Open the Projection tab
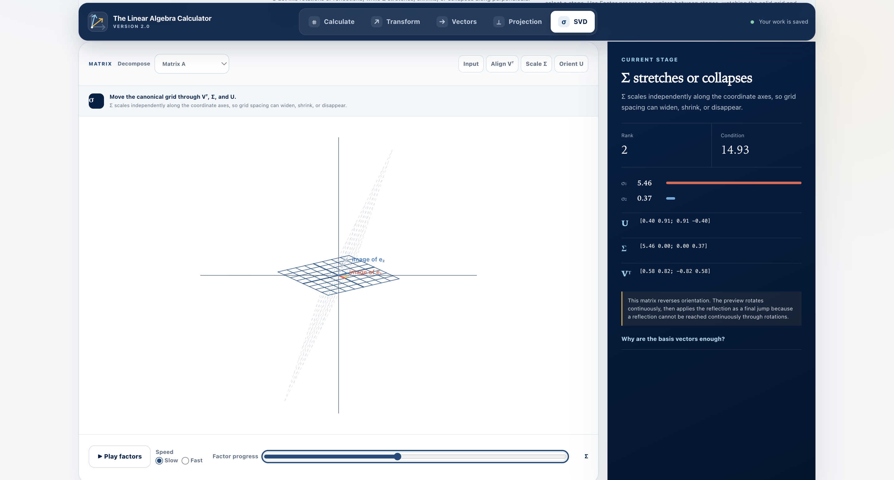 point(518,22)
